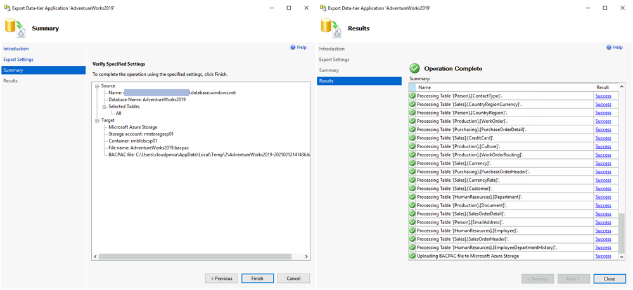Click success icon for [HumanResources].[Department] row
This screenshot has width=633, height=290.
[x=412, y=197]
